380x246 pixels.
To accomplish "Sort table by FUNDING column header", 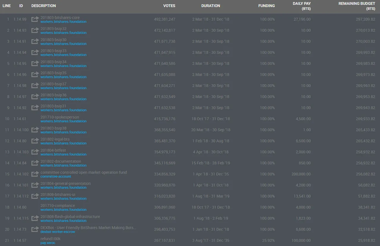I will 267,6.
